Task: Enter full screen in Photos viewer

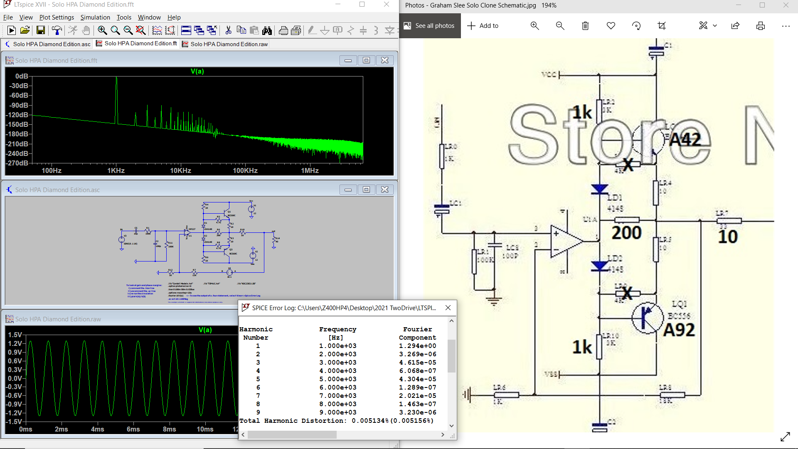Action: tap(785, 437)
